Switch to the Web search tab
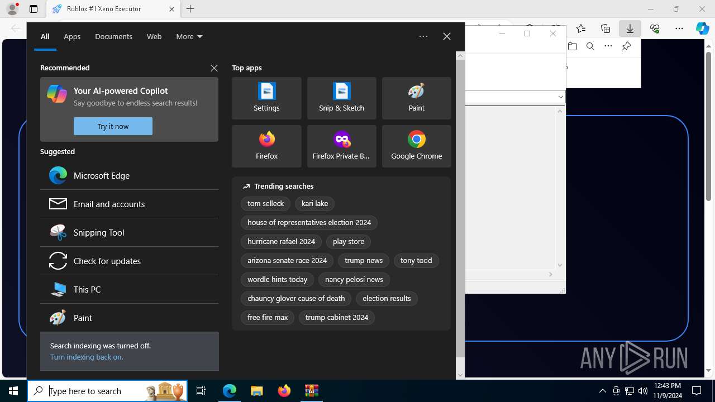Viewport: 715px width, 402px height. (x=154, y=36)
